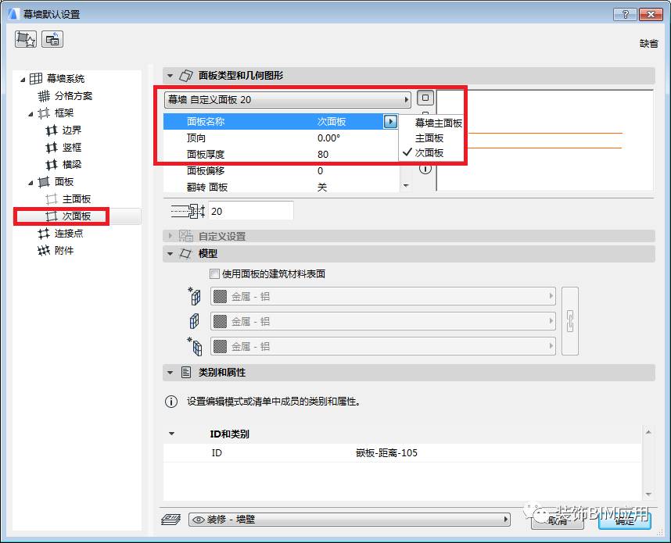Click the 分格方案 scheme icon
This screenshot has height=543, width=671.
(45, 95)
